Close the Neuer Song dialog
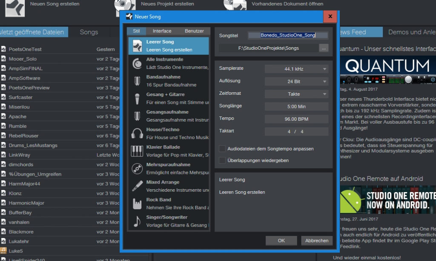The height and width of the screenshot is (261, 436). coord(330,17)
